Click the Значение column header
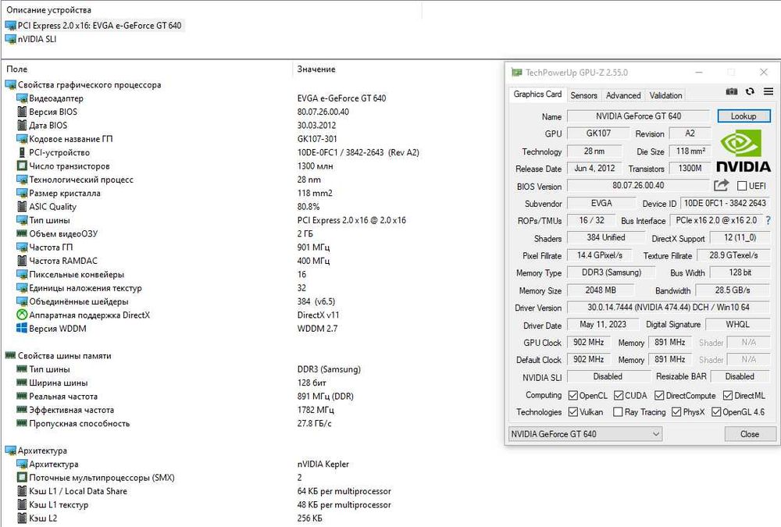 (x=316, y=69)
